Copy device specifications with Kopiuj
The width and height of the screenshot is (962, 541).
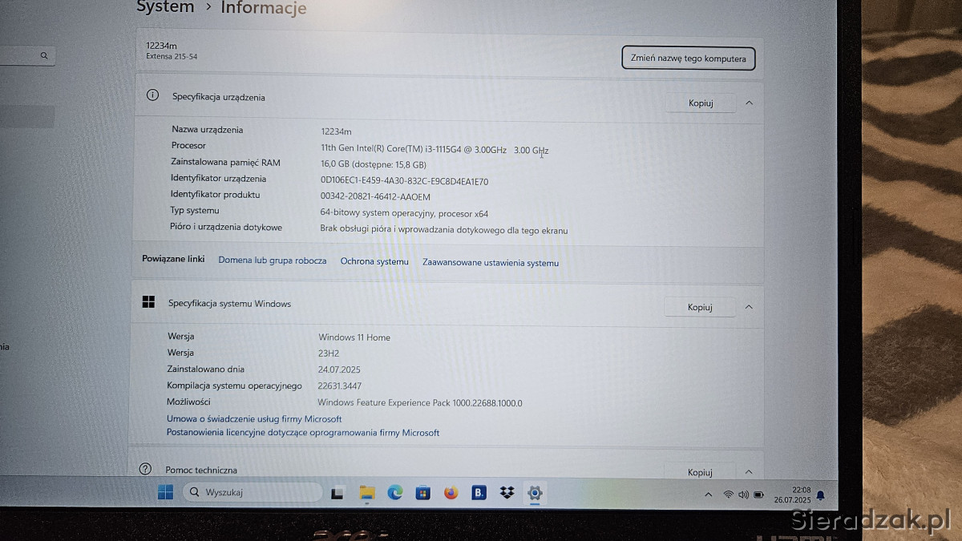tap(700, 103)
